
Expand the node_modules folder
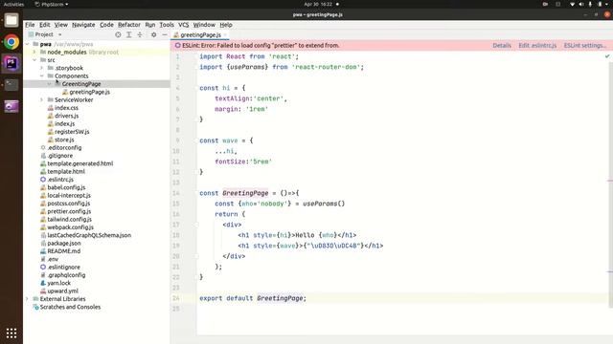pos(34,52)
